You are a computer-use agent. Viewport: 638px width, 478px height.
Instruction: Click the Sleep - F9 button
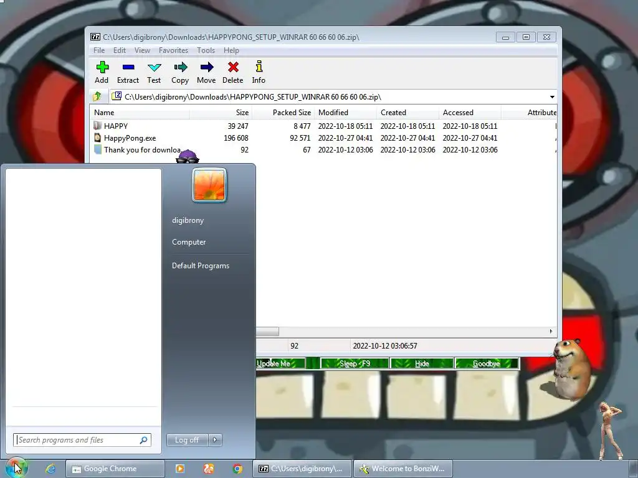[x=355, y=363]
